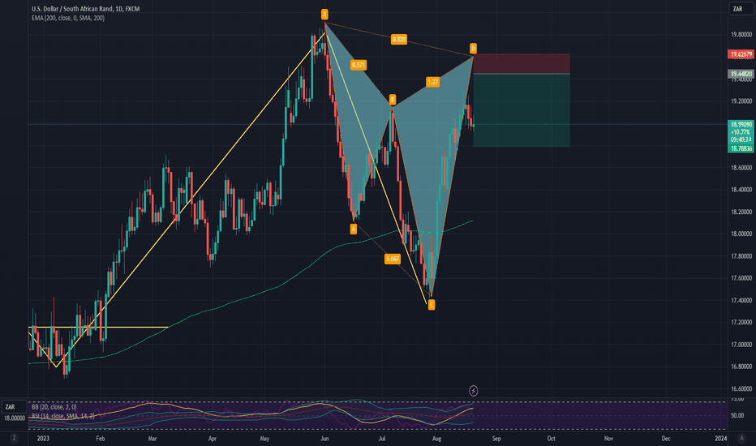Click the circular Z button at bottom left

point(14,438)
